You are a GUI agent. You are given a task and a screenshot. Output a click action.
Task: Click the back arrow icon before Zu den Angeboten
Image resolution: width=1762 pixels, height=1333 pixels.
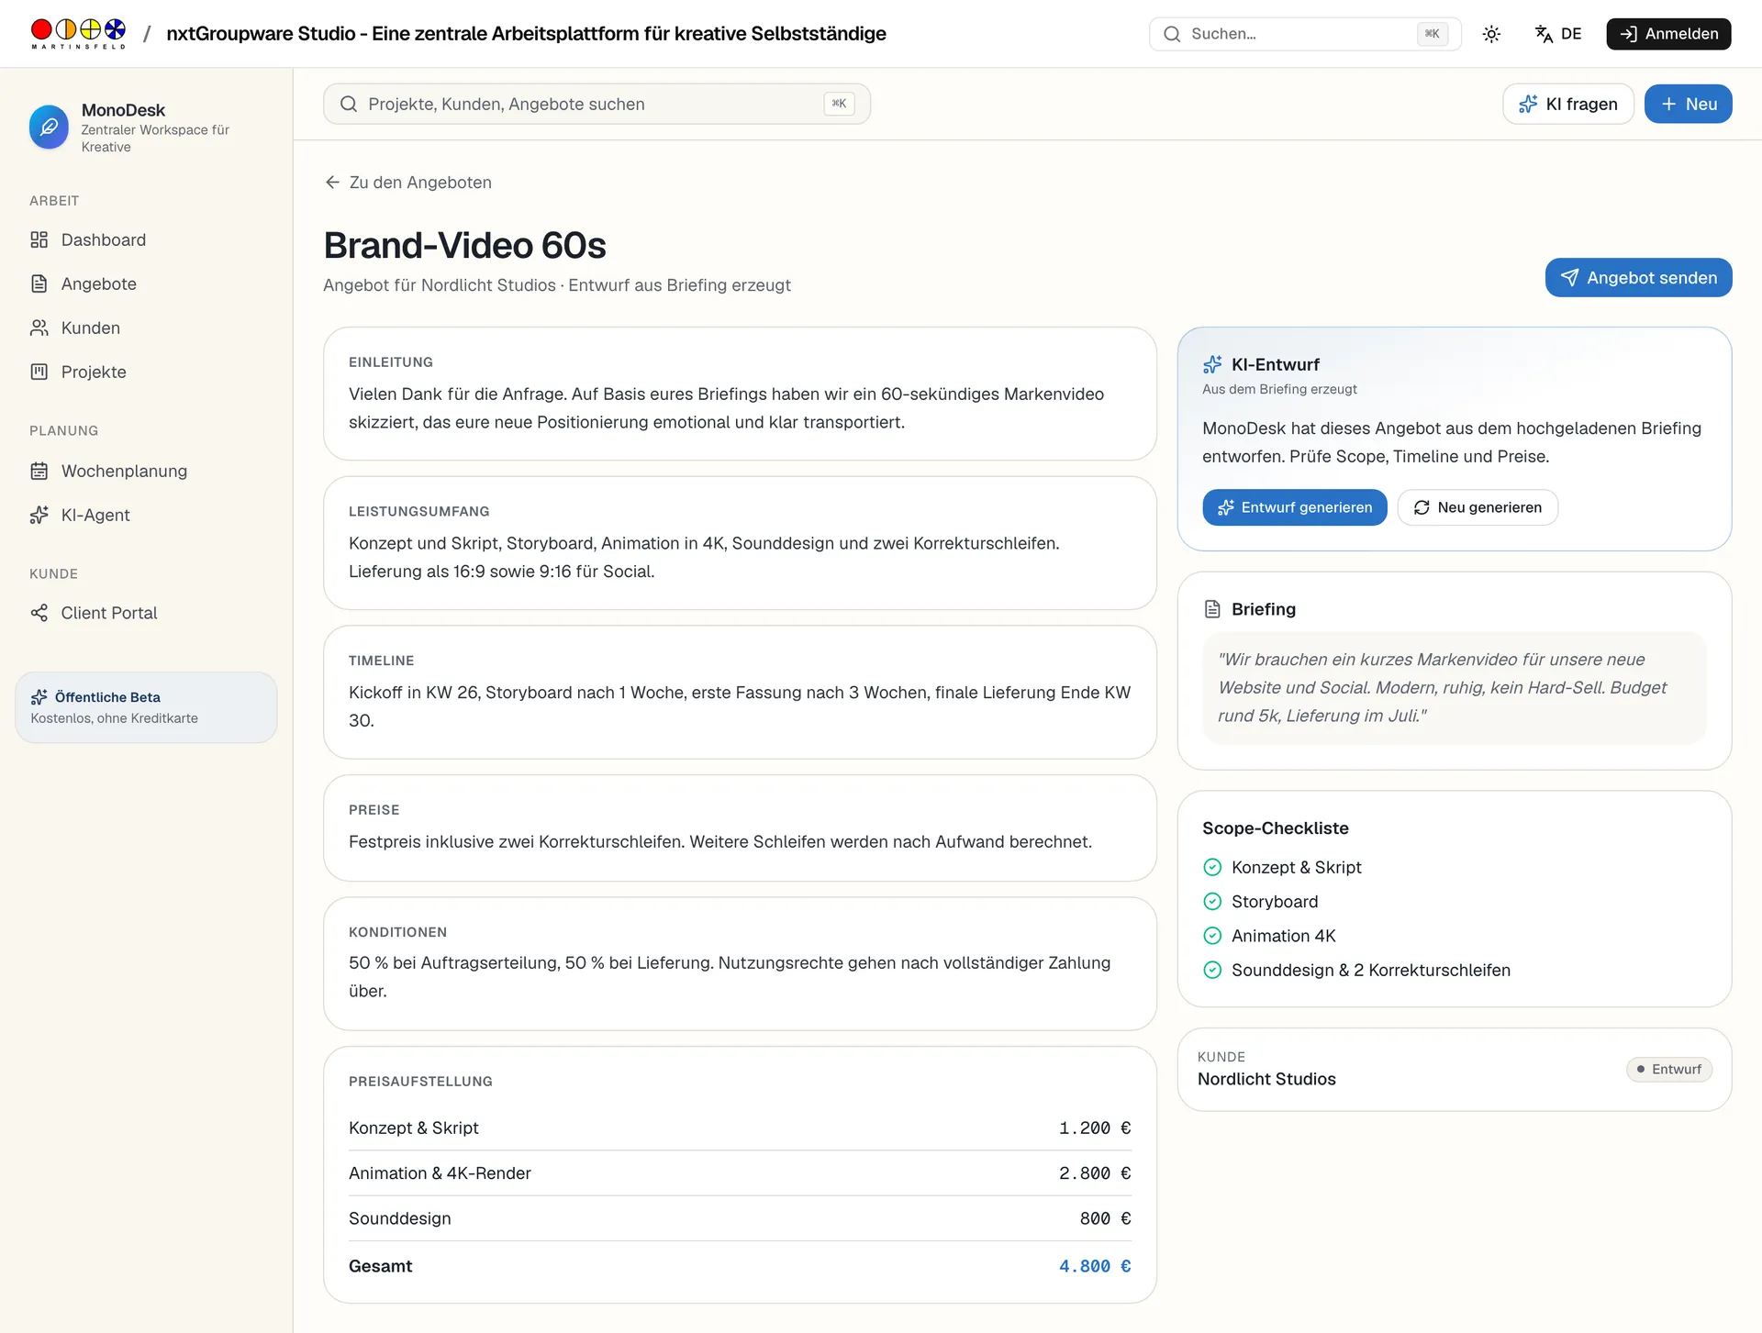332,183
